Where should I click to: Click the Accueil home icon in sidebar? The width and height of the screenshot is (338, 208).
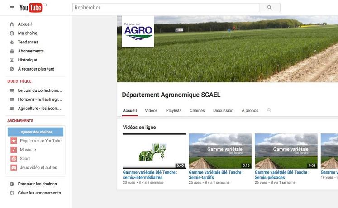click(12, 24)
